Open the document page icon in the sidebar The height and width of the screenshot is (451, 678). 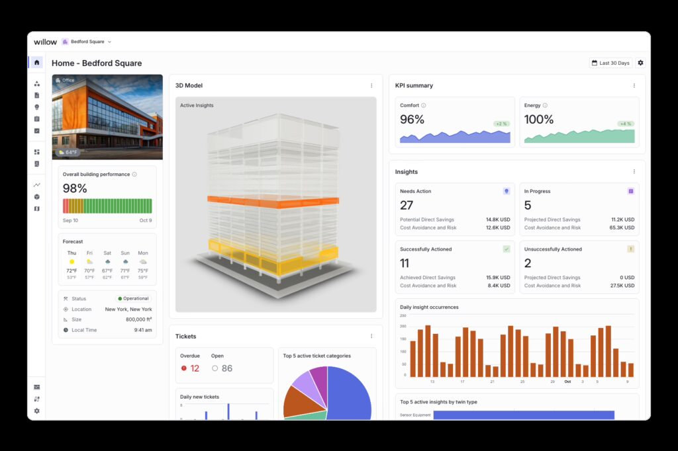coord(37,95)
